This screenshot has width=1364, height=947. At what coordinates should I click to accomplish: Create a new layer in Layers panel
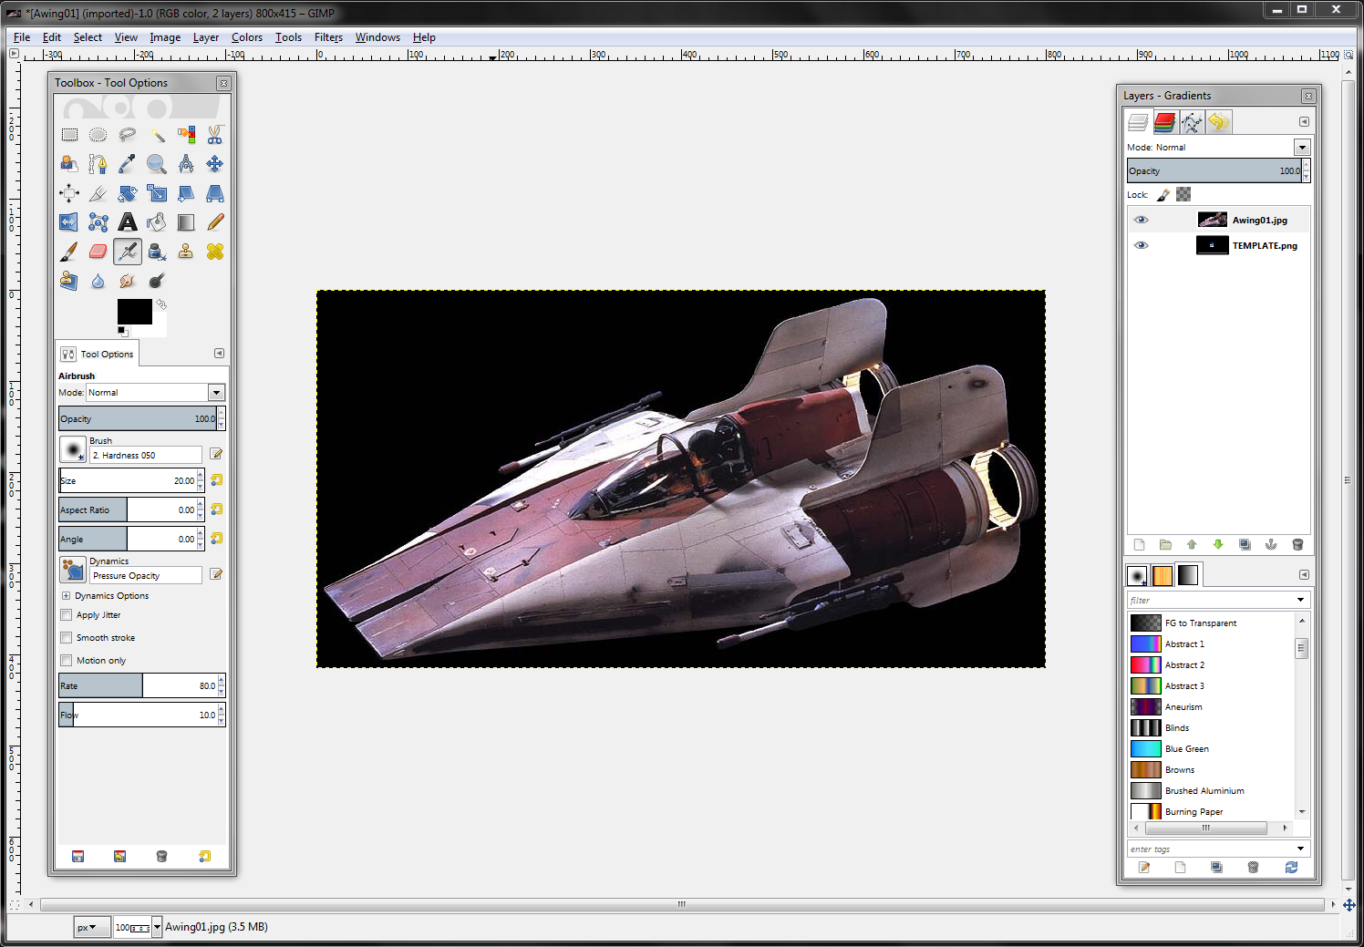[x=1139, y=545]
